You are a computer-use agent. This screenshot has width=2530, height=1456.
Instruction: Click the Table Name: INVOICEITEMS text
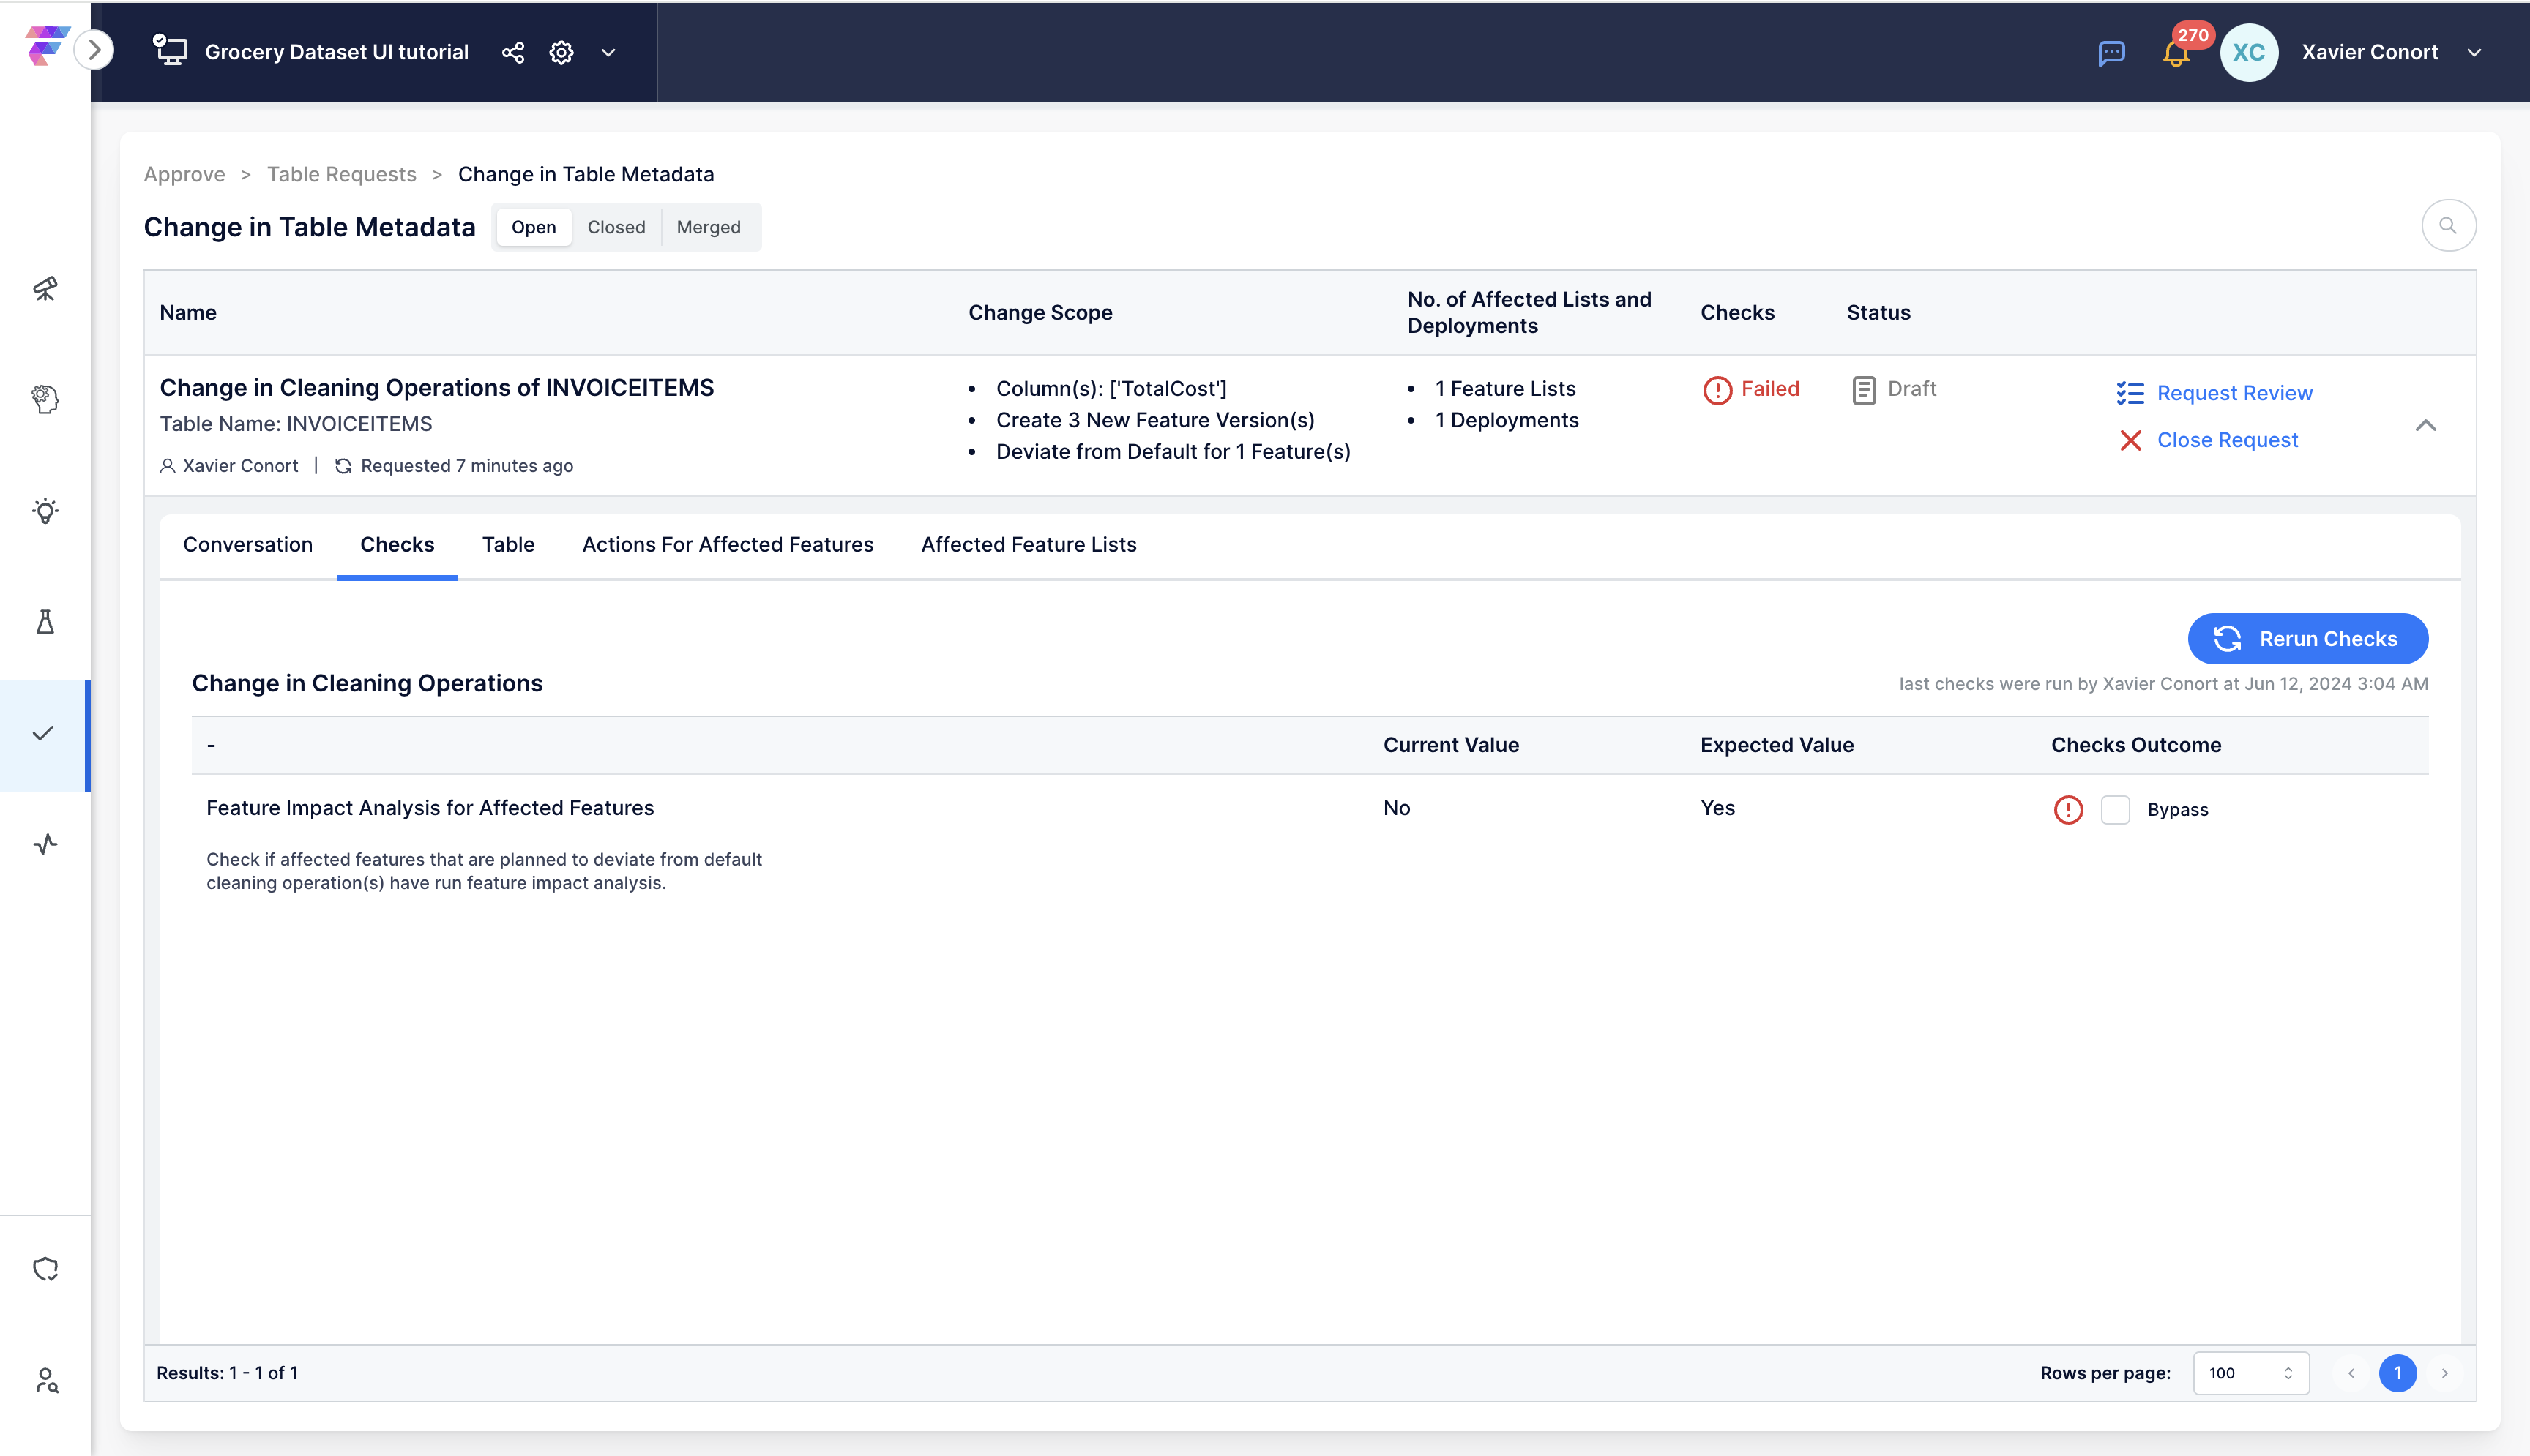[x=296, y=424]
